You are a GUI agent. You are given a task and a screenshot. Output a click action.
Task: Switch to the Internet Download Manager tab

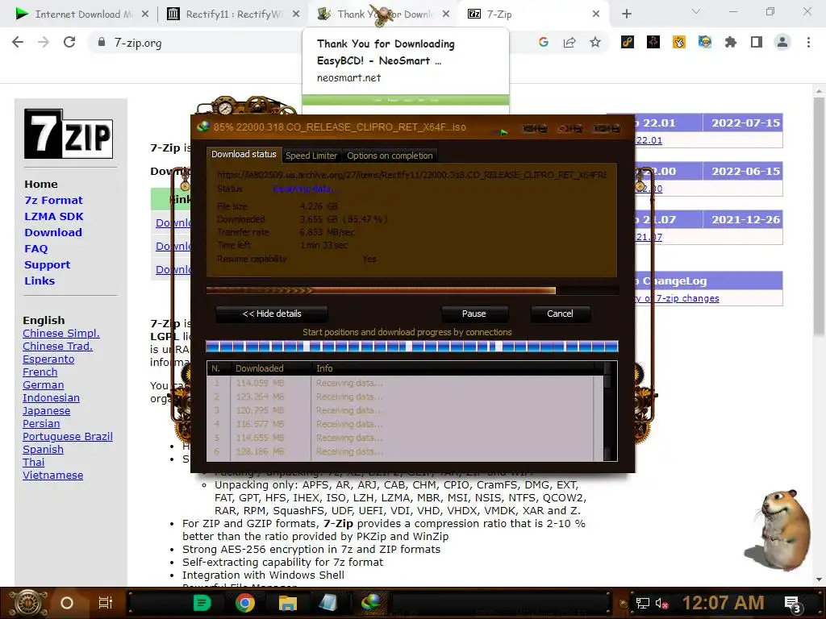81,15
